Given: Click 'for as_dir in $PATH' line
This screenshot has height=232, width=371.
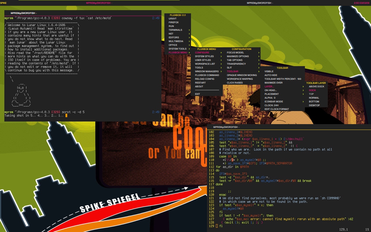Looking at the screenshot, I should (232, 167).
